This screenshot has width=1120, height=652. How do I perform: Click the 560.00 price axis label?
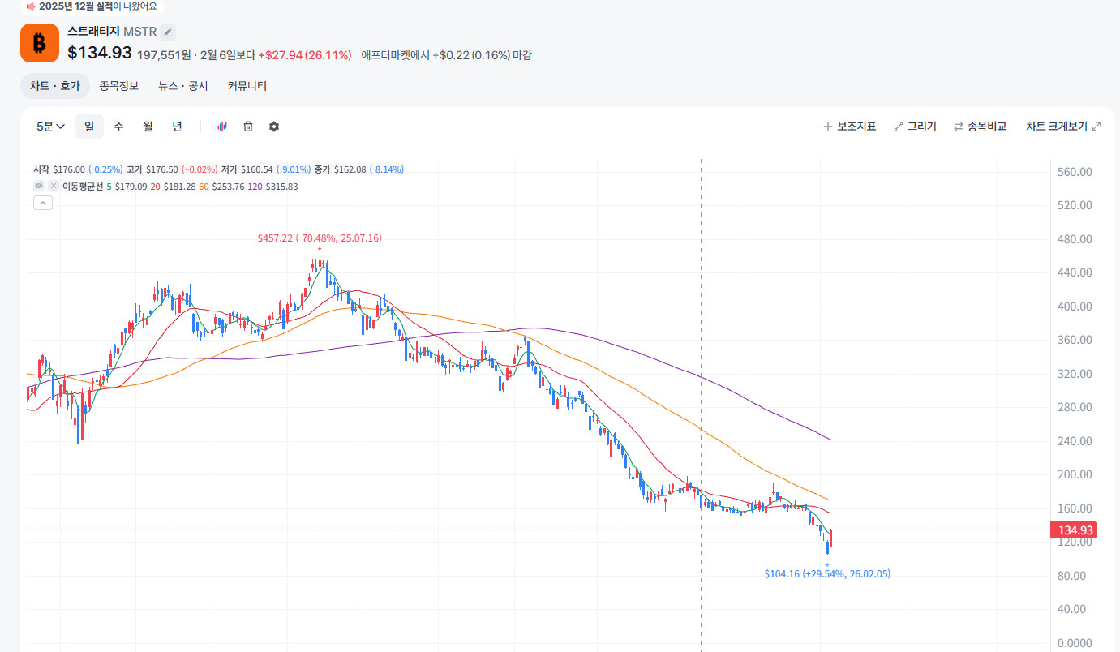pyautogui.click(x=1075, y=172)
